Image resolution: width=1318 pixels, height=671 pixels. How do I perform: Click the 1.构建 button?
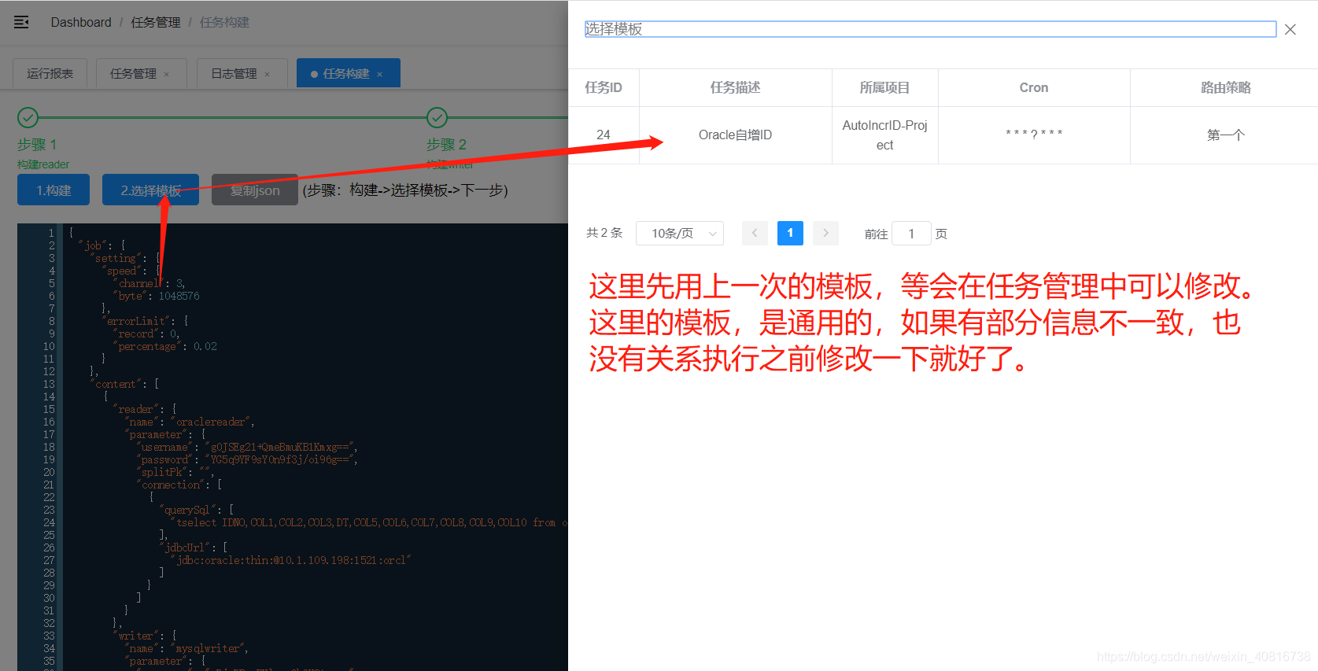click(54, 190)
